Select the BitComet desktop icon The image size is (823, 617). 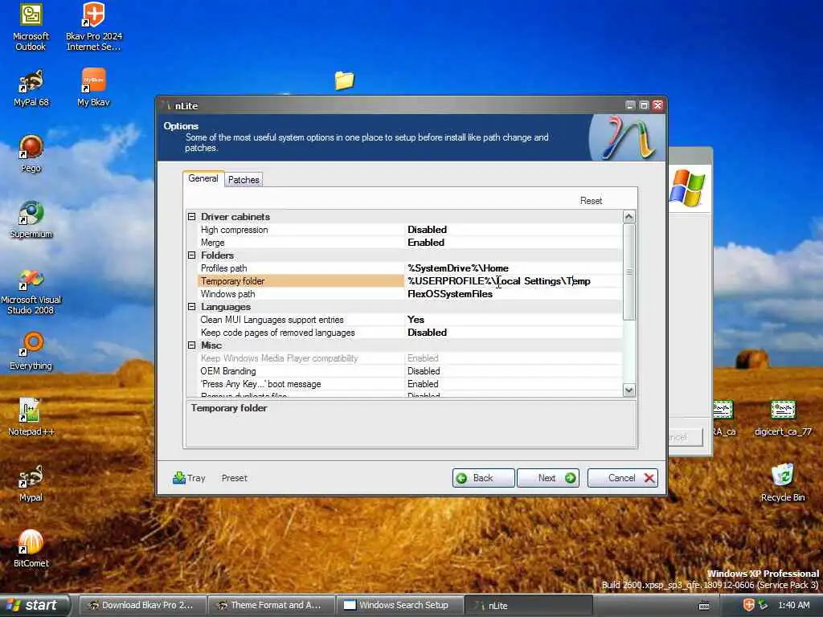31,549
